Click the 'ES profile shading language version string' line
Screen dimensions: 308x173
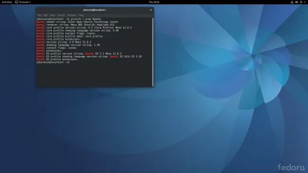[89, 56]
